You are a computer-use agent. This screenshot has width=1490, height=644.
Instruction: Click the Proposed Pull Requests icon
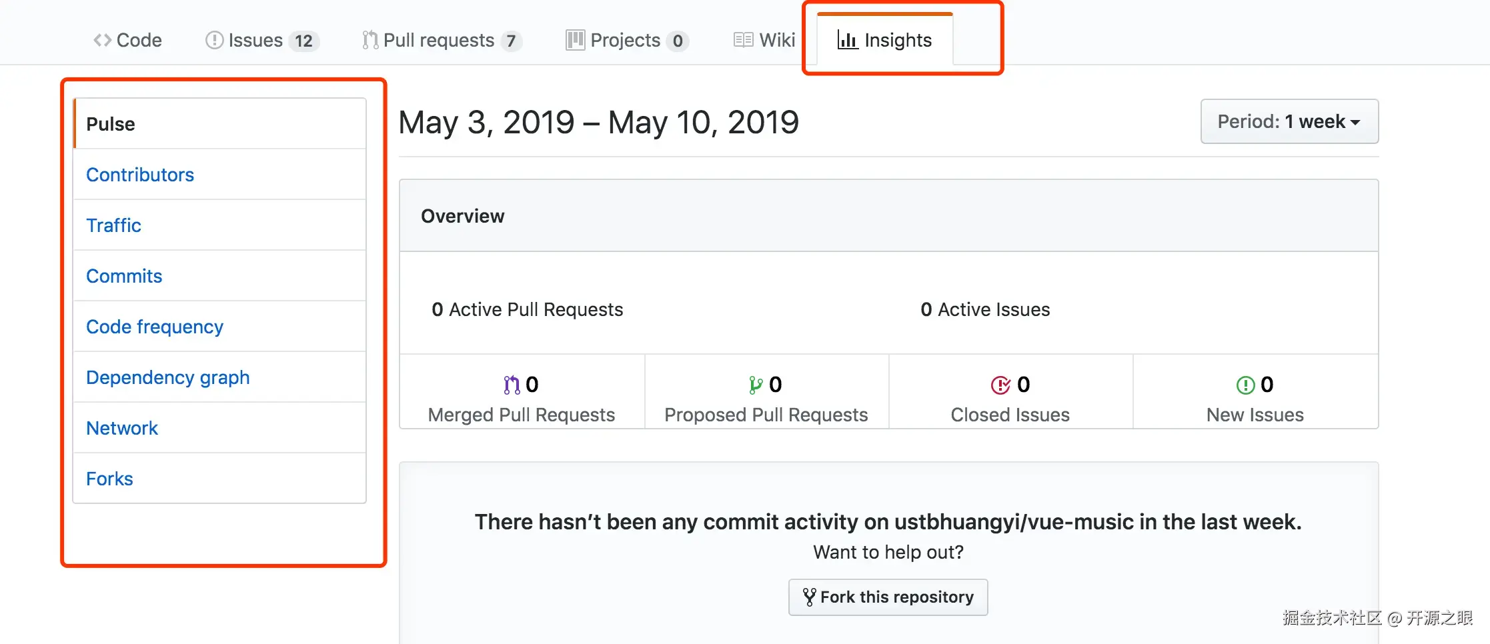pos(756,385)
